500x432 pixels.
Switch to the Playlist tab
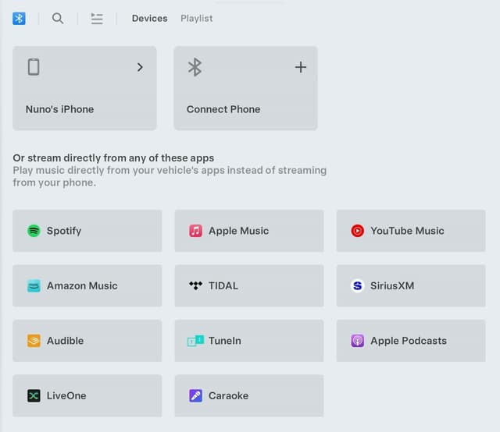(x=196, y=18)
